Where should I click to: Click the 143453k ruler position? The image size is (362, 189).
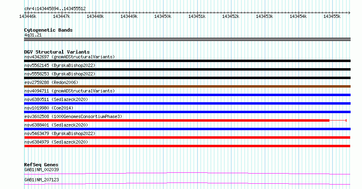coord(264,17)
